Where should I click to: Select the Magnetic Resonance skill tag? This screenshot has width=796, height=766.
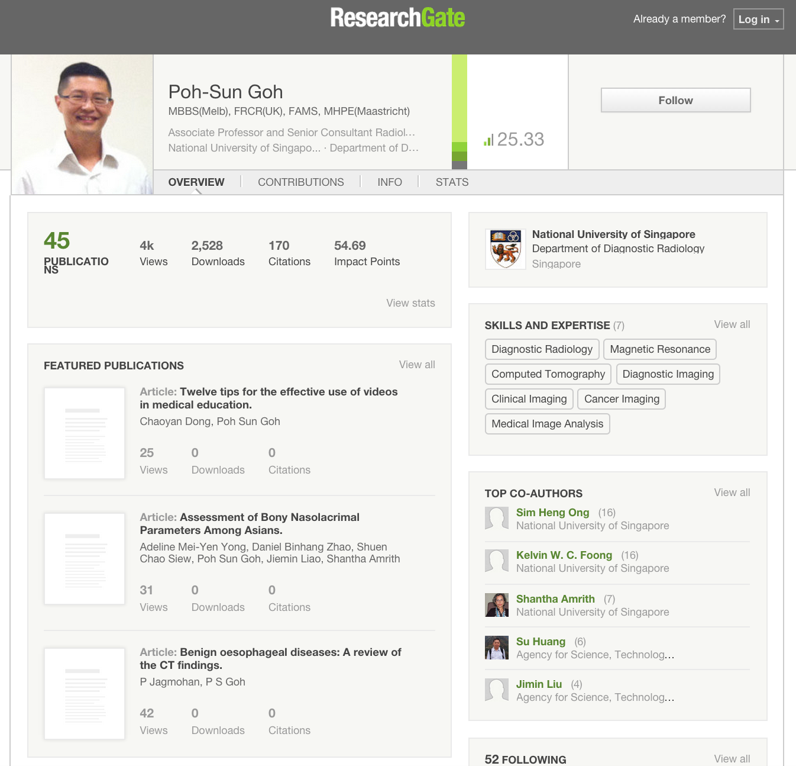660,349
